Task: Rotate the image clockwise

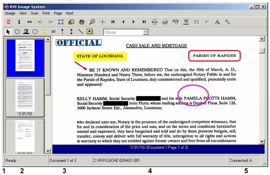Action: pyautogui.click(x=50, y=22)
